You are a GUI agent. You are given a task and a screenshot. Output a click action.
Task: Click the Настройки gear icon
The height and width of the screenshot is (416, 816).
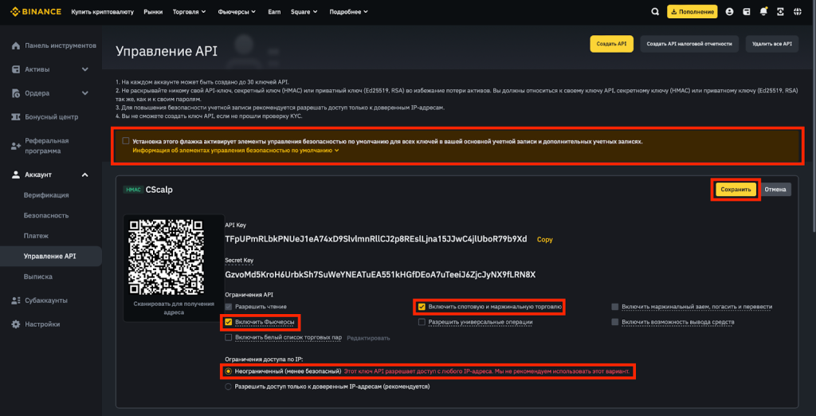tap(16, 324)
